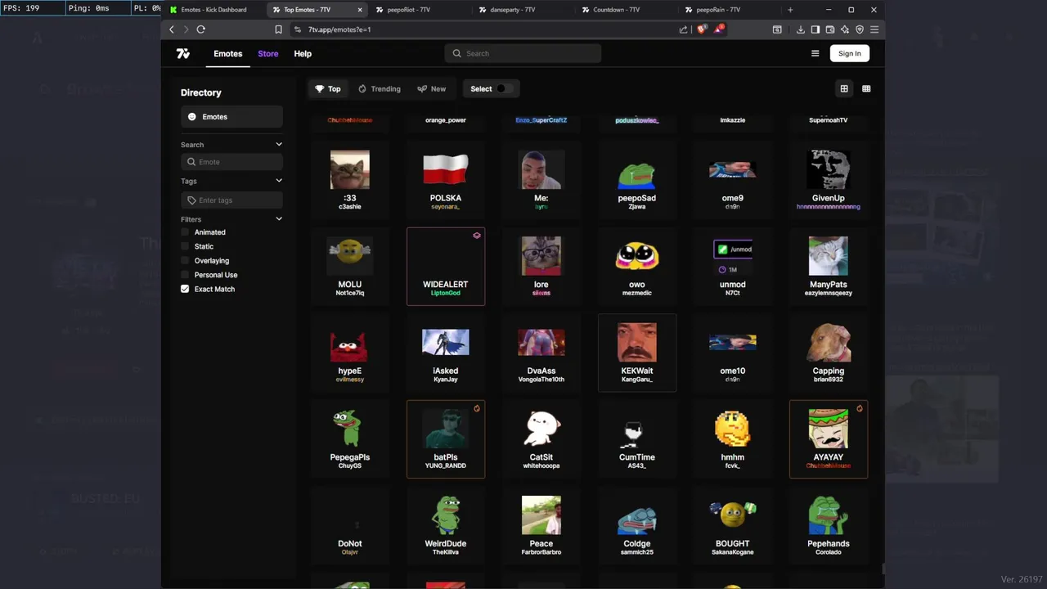This screenshot has height=589, width=1047.
Task: Open the BOUGHT emote card
Action: [x=733, y=525]
